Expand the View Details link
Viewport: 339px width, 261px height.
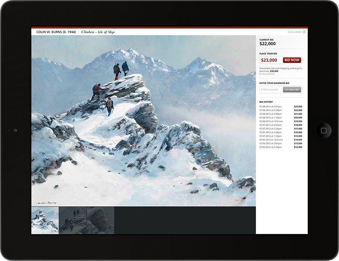267,74
